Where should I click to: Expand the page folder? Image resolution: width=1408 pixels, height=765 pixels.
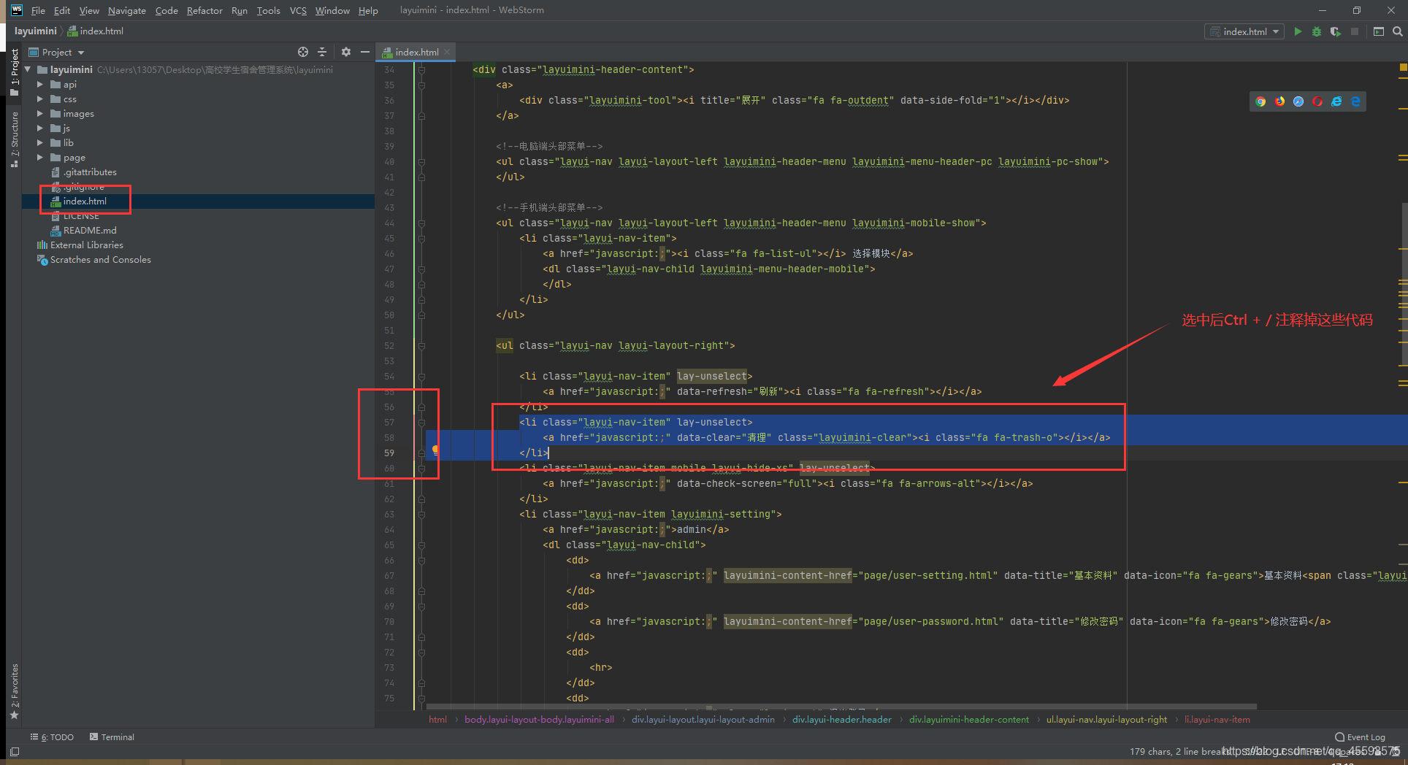(40, 157)
